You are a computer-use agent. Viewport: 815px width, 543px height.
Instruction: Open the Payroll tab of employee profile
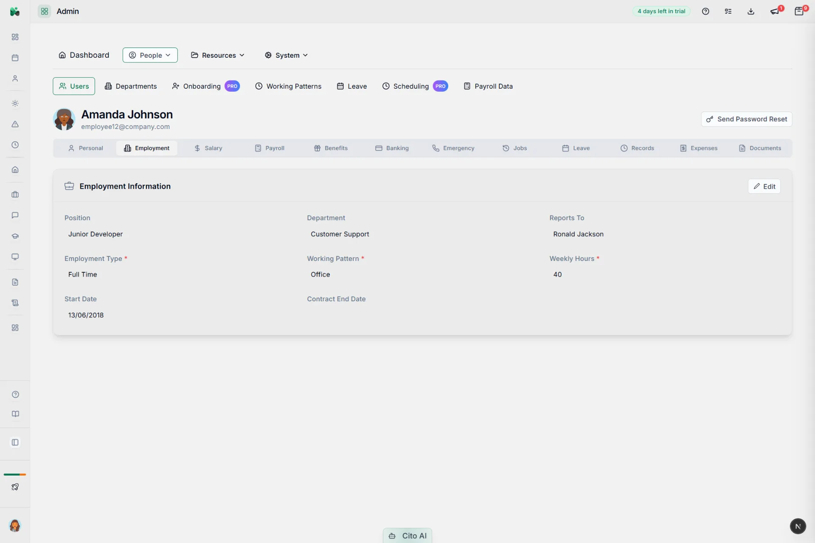click(x=270, y=148)
